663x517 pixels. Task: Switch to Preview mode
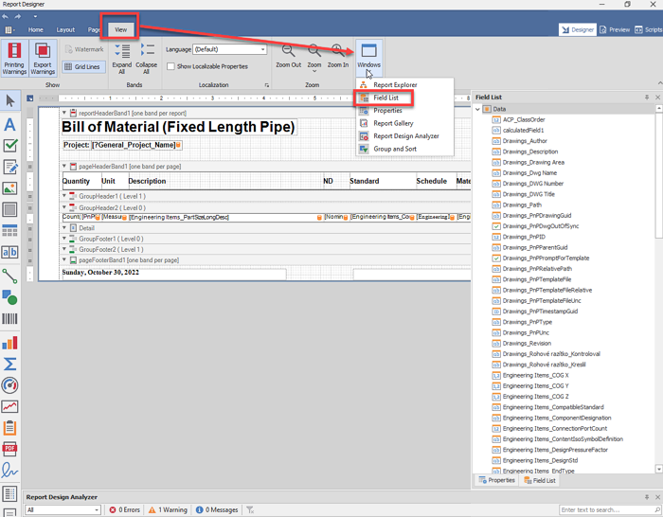615,30
